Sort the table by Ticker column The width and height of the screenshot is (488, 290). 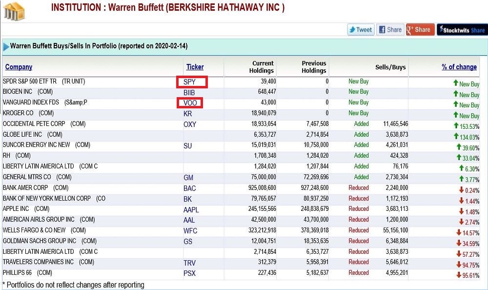click(195, 67)
